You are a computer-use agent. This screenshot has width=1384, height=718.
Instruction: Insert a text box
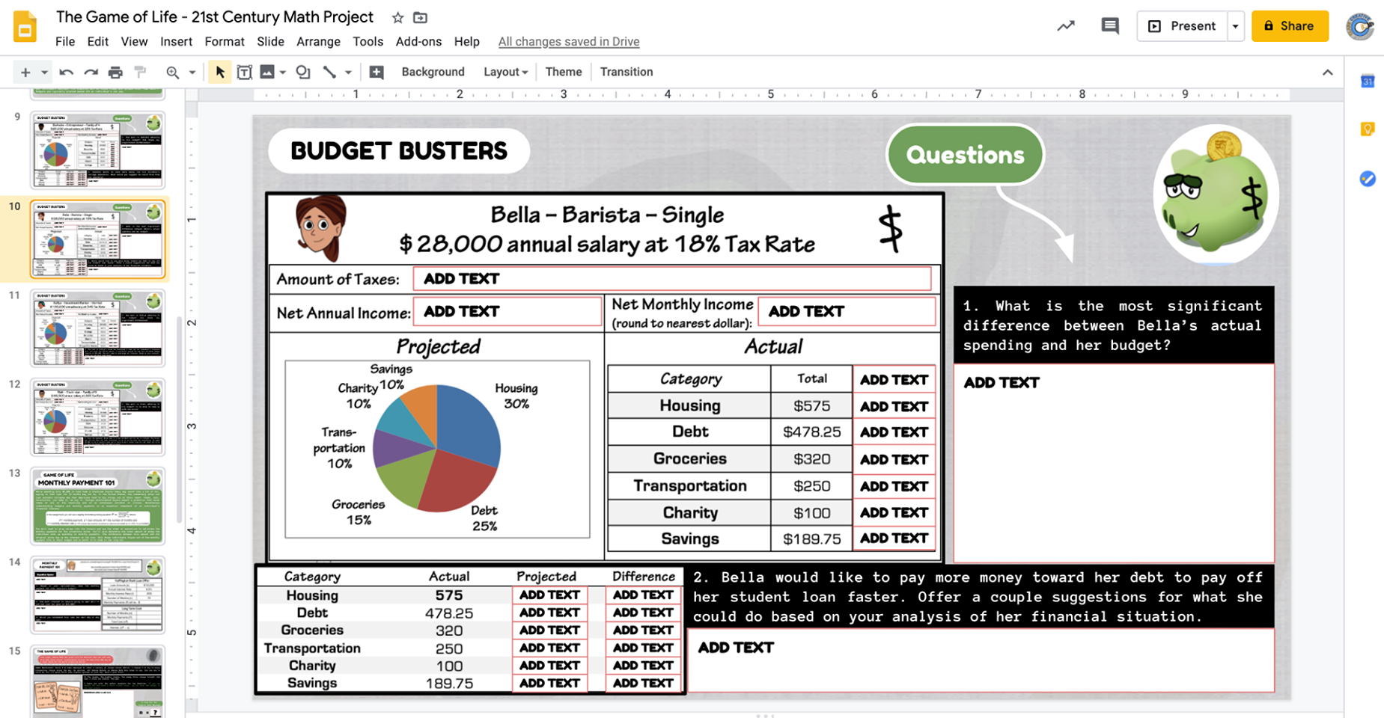click(244, 72)
